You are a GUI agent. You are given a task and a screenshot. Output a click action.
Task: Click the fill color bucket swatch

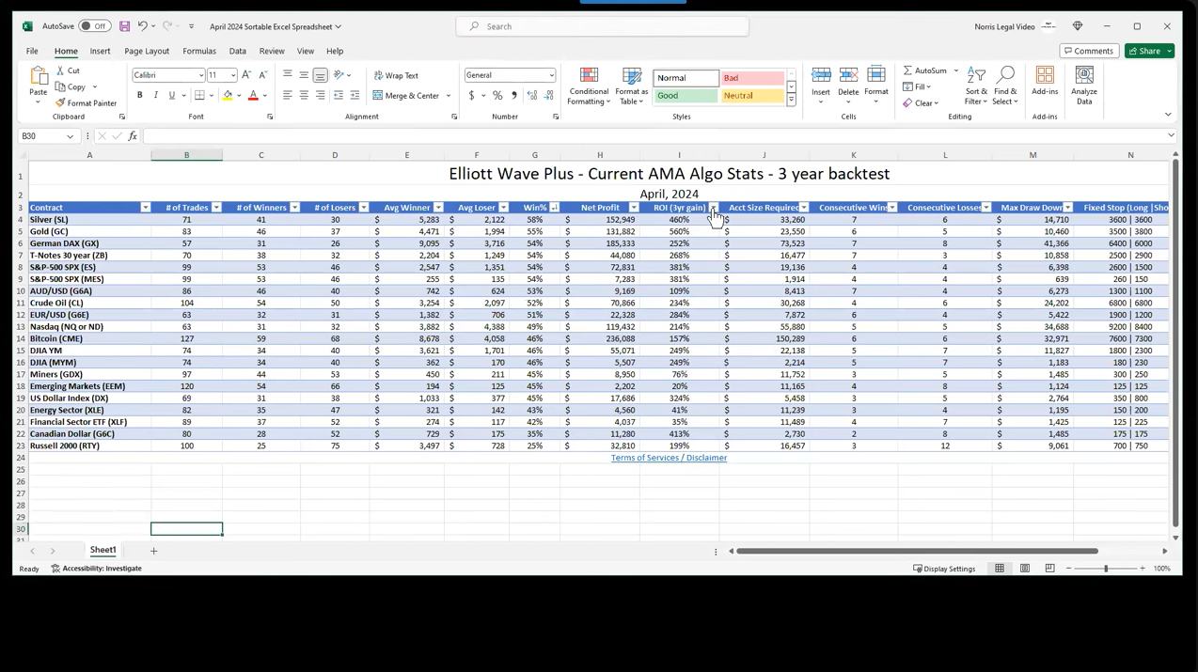click(x=228, y=95)
